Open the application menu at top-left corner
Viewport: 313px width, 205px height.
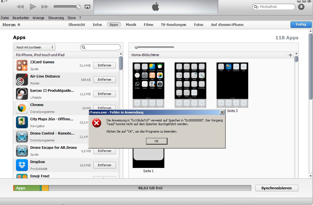pos(4,1)
